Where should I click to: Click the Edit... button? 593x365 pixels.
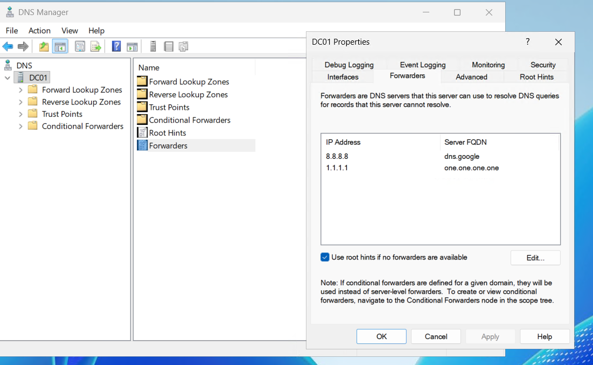[x=535, y=258]
